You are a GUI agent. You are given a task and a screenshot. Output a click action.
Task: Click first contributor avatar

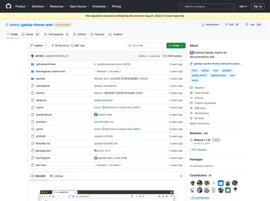[193, 183]
